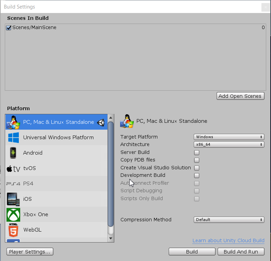Screen dimensions: 271x261
Task: Uncheck the Scenes/MainScene checkbox
Action: (x=9, y=28)
